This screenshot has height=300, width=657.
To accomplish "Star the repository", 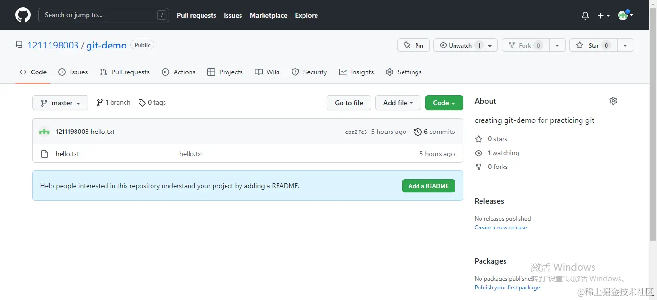I will 594,45.
